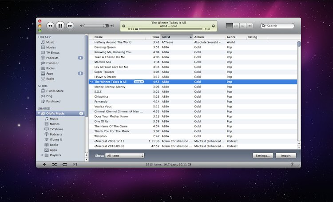Sort by the Name column

[x=119, y=37]
